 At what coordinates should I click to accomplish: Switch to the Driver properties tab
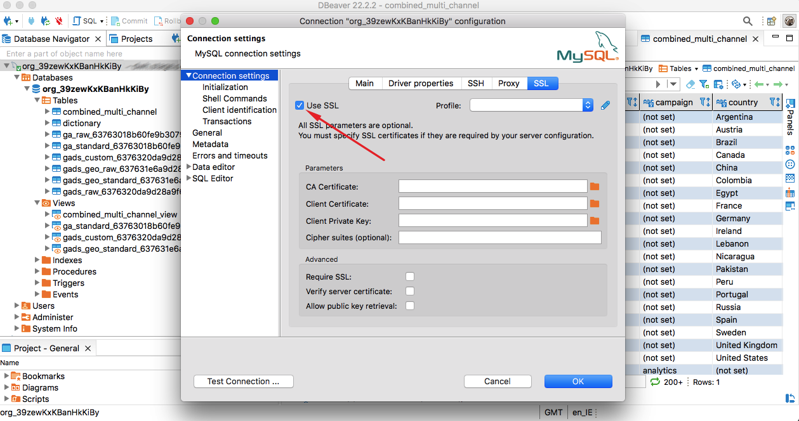click(x=421, y=83)
